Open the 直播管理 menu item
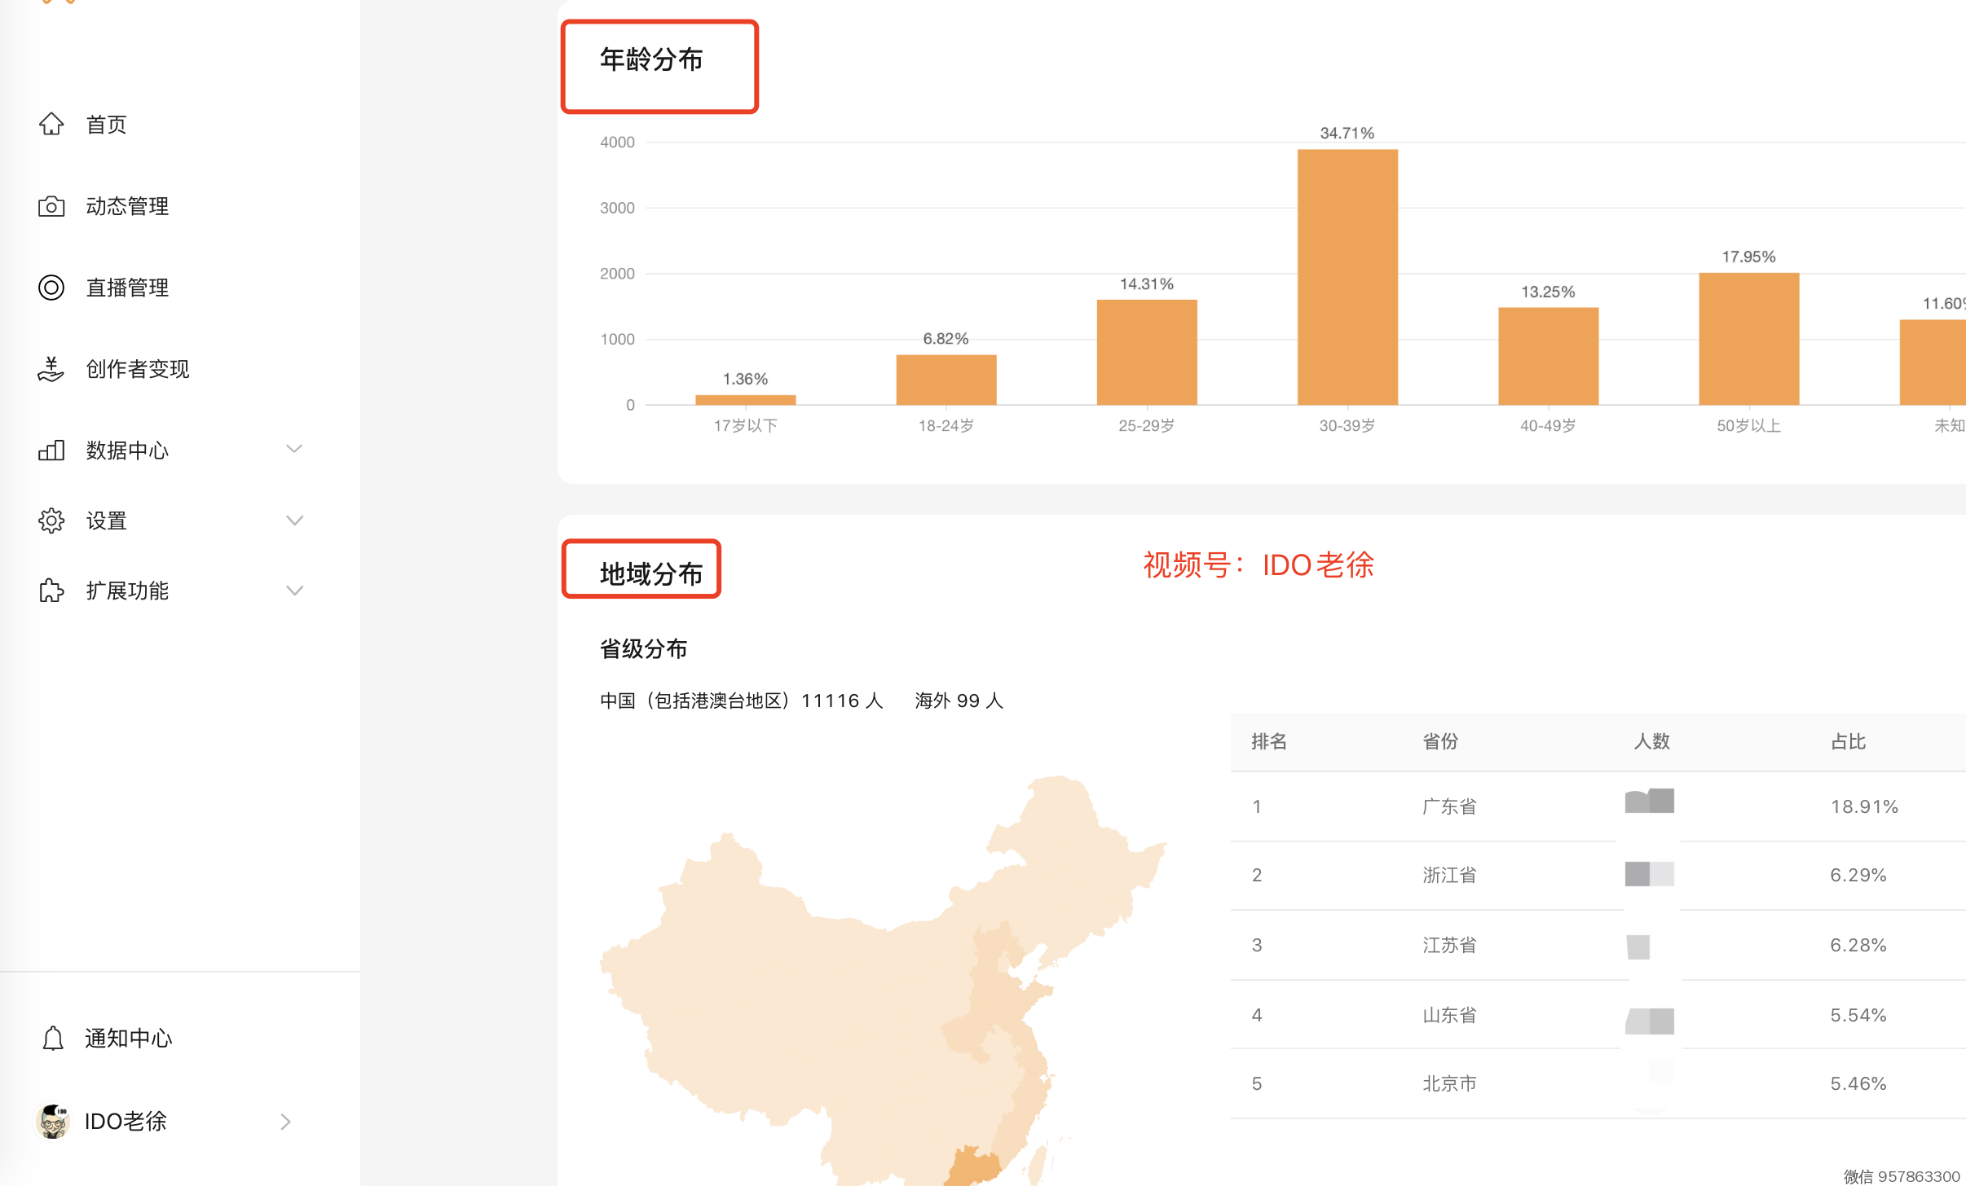Screen dimensions: 1966x1186 127,288
